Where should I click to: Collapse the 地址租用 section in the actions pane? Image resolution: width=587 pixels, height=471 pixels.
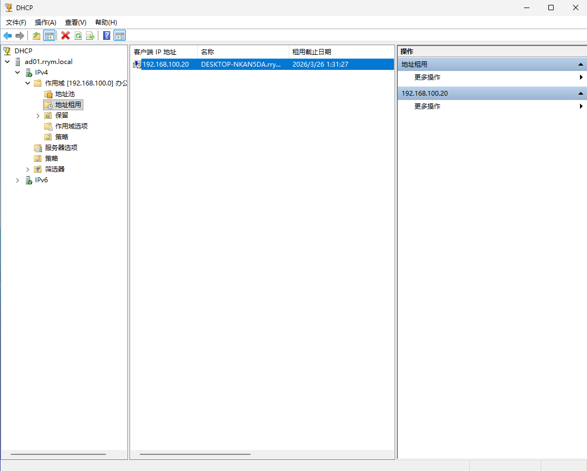(581, 65)
